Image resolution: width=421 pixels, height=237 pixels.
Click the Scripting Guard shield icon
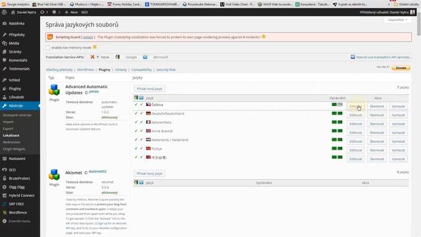coord(50,37)
